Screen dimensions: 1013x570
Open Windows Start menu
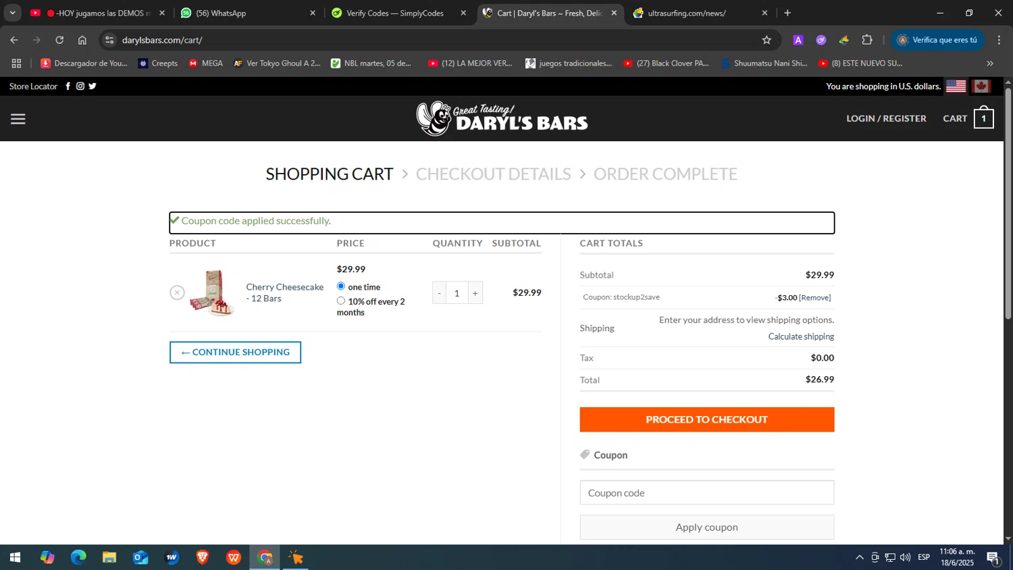coord(15,558)
